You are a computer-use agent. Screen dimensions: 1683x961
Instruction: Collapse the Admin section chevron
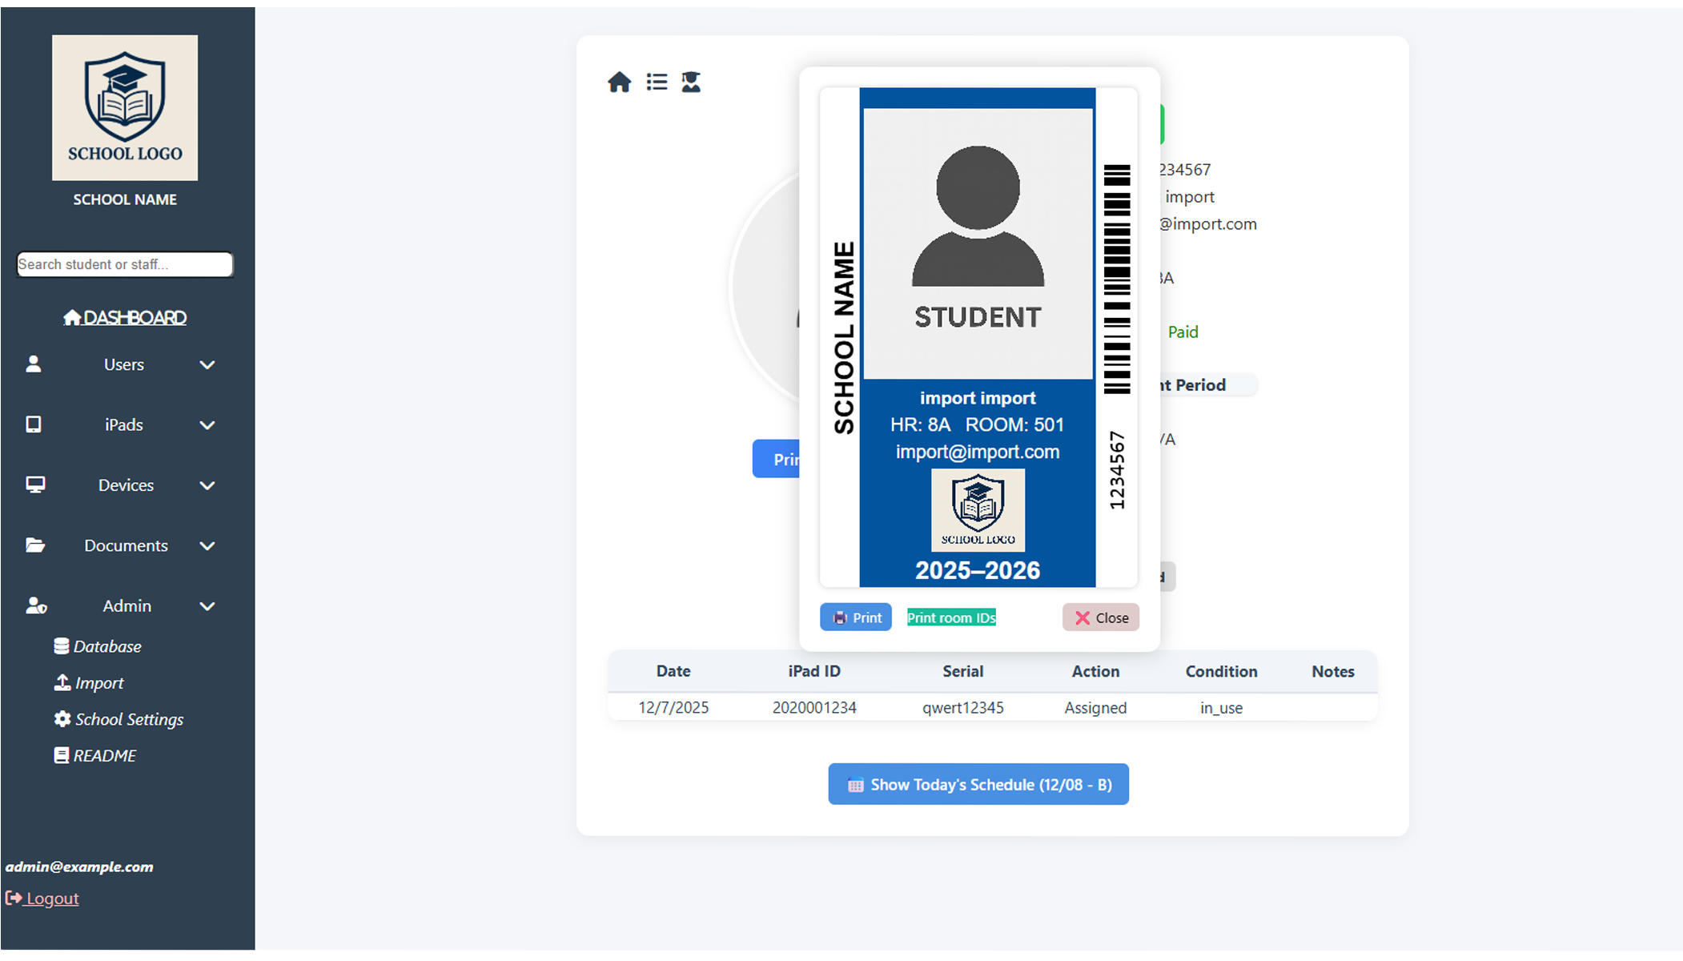click(207, 607)
